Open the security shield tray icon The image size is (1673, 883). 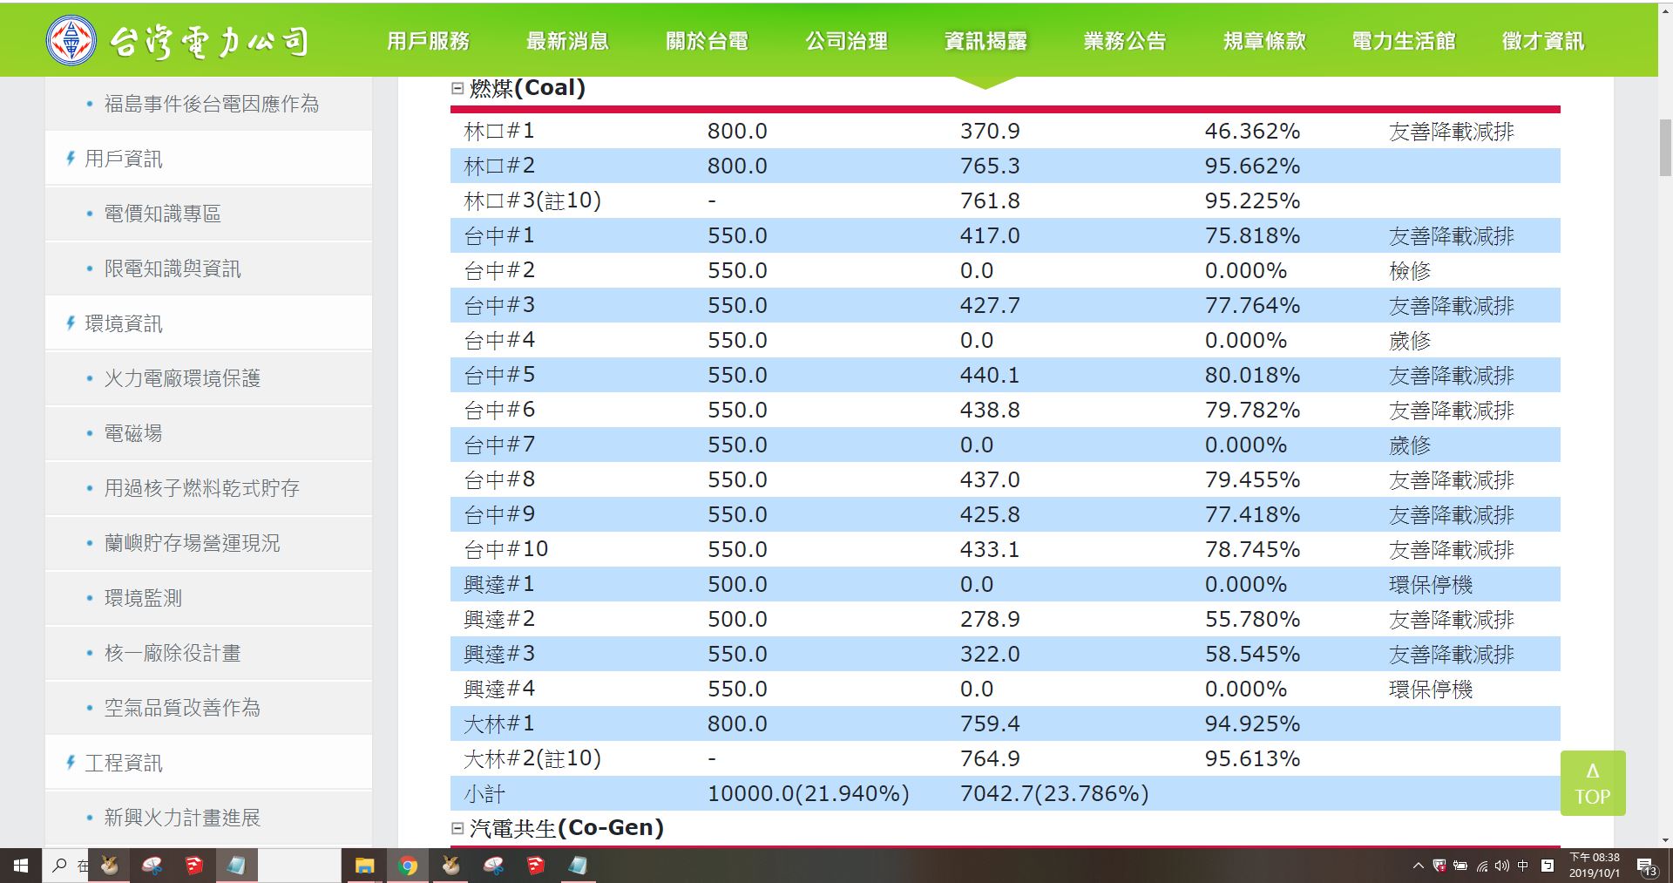coord(1439,866)
